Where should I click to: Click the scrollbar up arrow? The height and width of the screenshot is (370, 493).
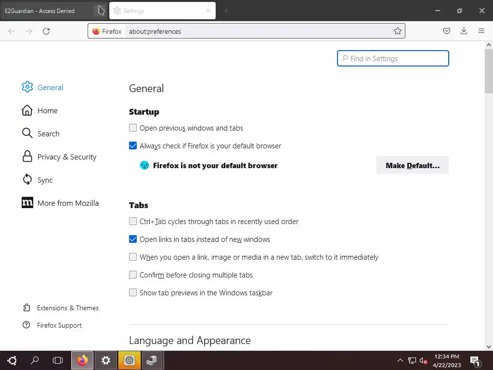489,45
